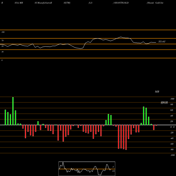Click the '-1' label in mini chart

pos(113,167)
